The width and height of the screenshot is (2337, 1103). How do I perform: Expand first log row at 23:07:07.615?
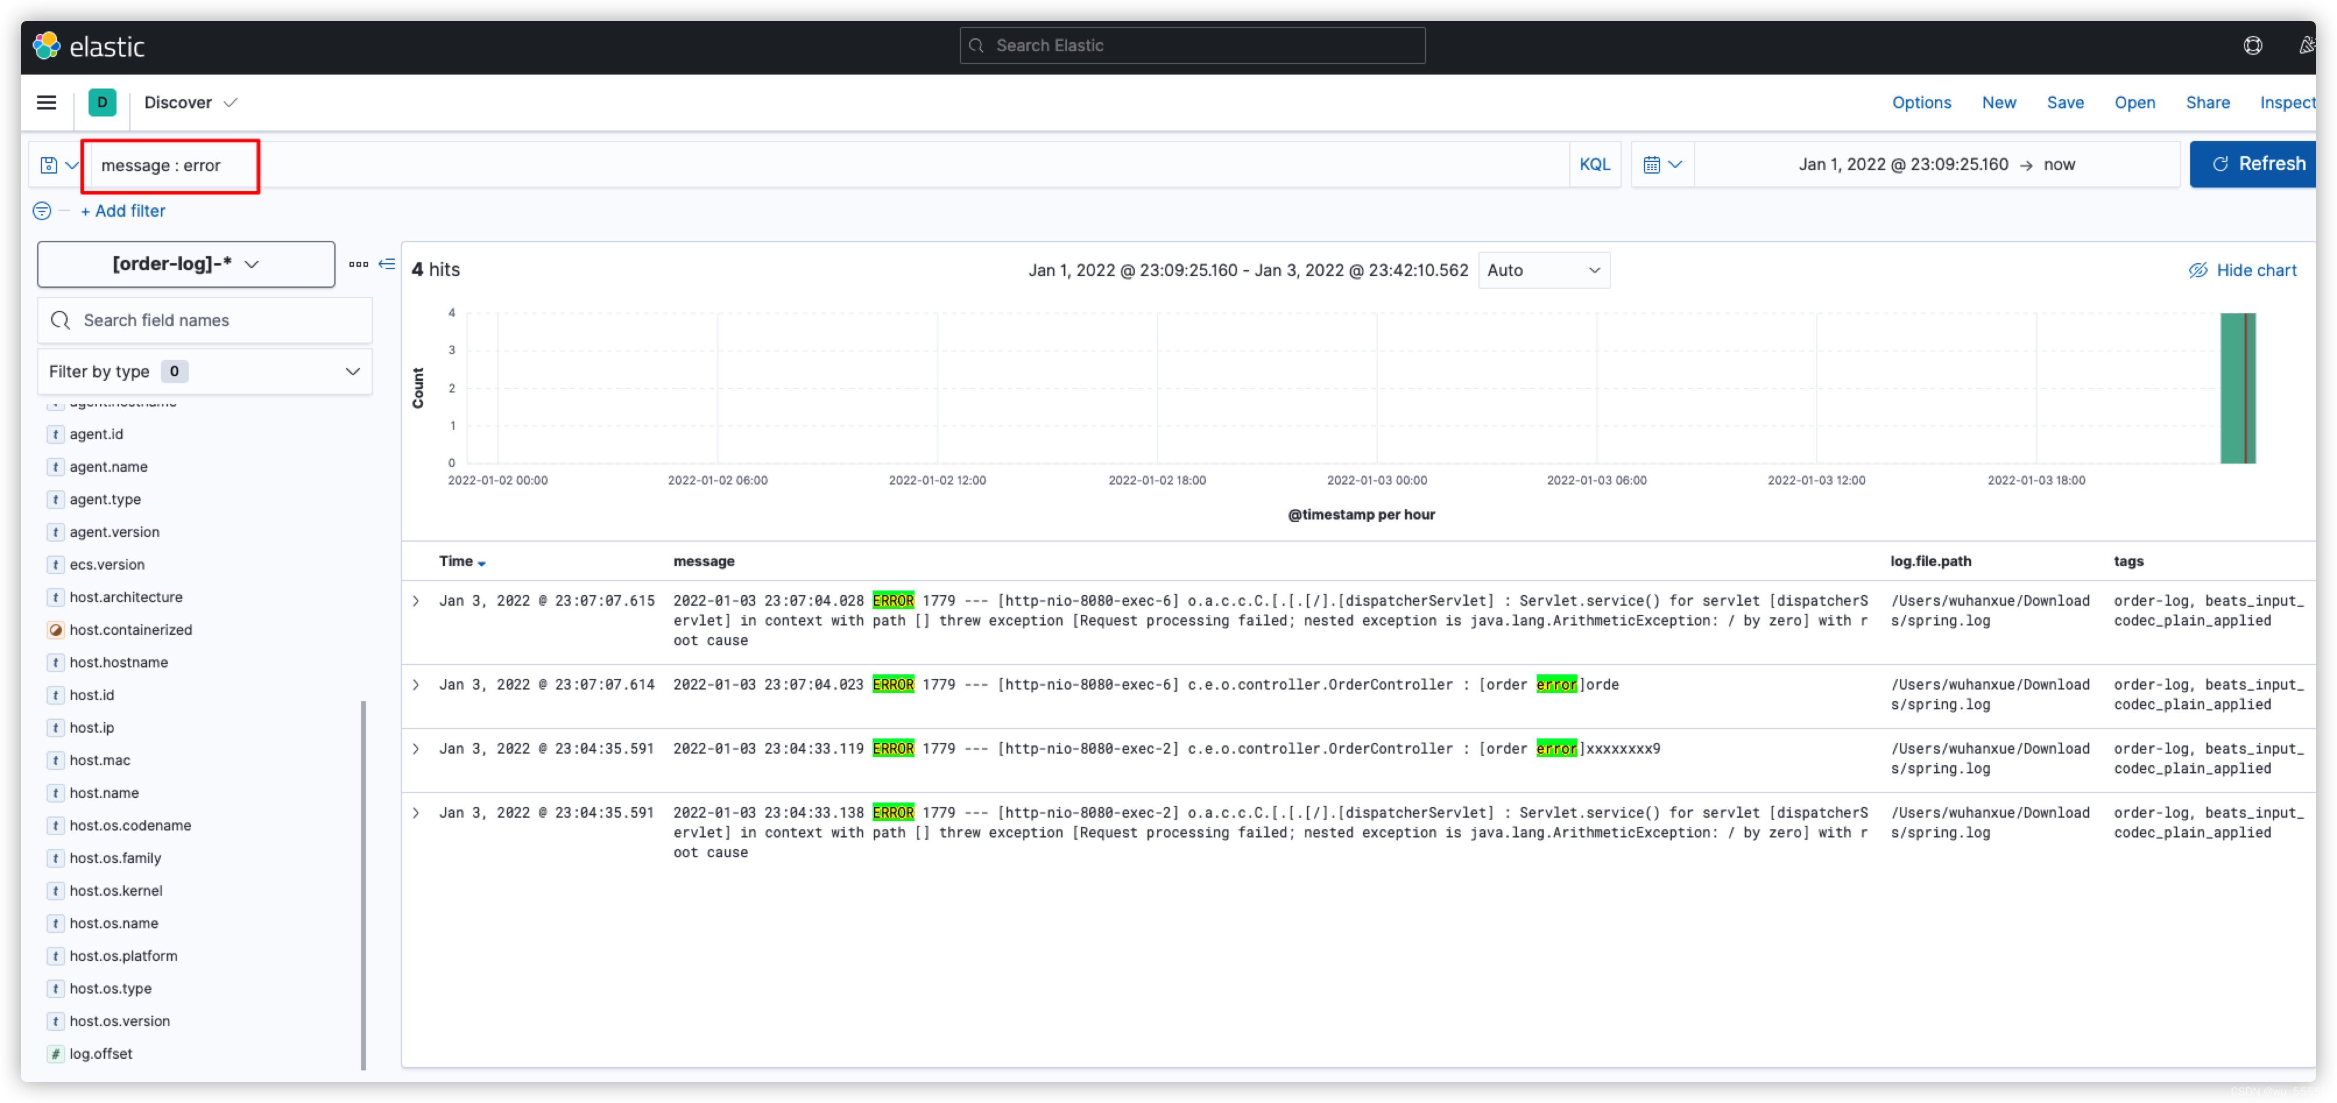tap(416, 602)
